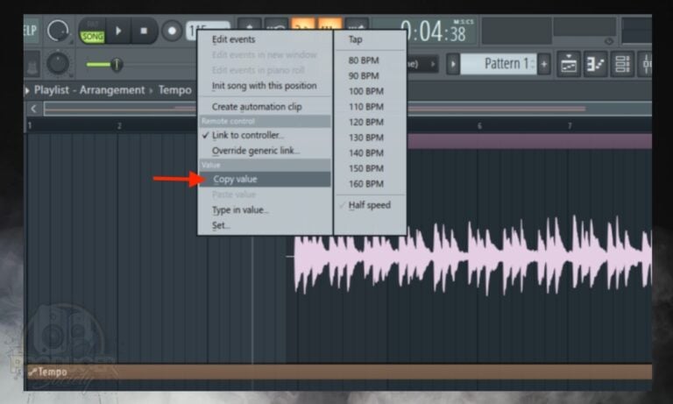673x404 pixels.
Task: Select 140 BPM preset
Action: pos(365,153)
